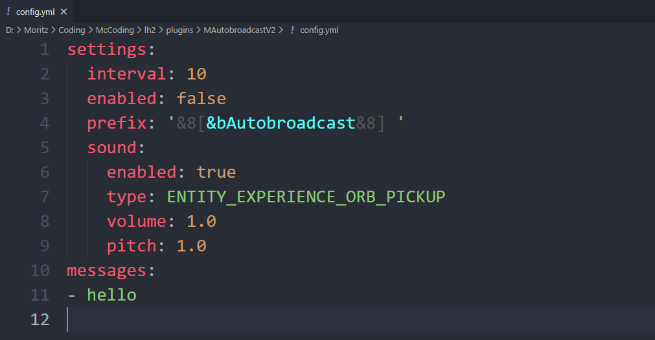The width and height of the screenshot is (655, 340).
Task: Click the interval value 10
Action: click(x=196, y=74)
